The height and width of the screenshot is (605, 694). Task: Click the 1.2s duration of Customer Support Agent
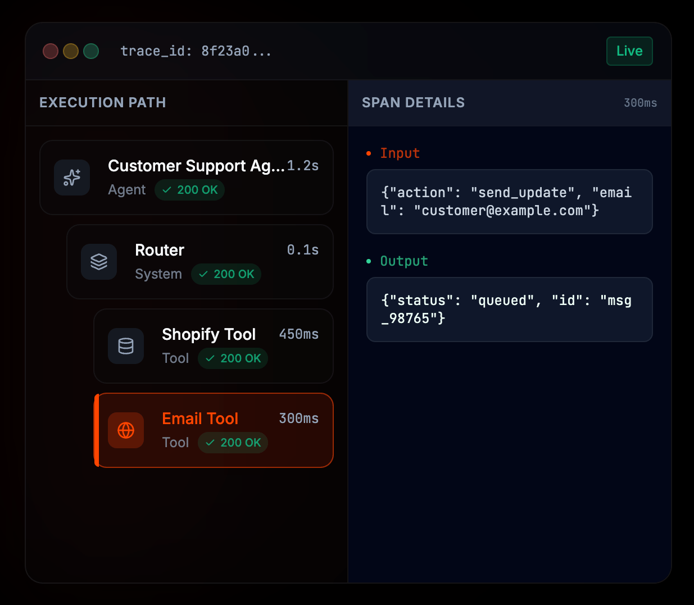pyautogui.click(x=303, y=166)
